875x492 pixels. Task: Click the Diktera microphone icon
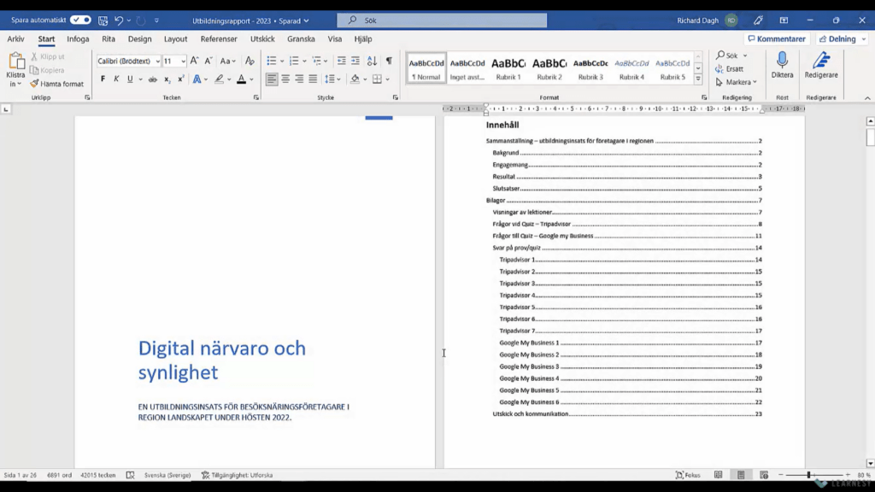(x=783, y=61)
